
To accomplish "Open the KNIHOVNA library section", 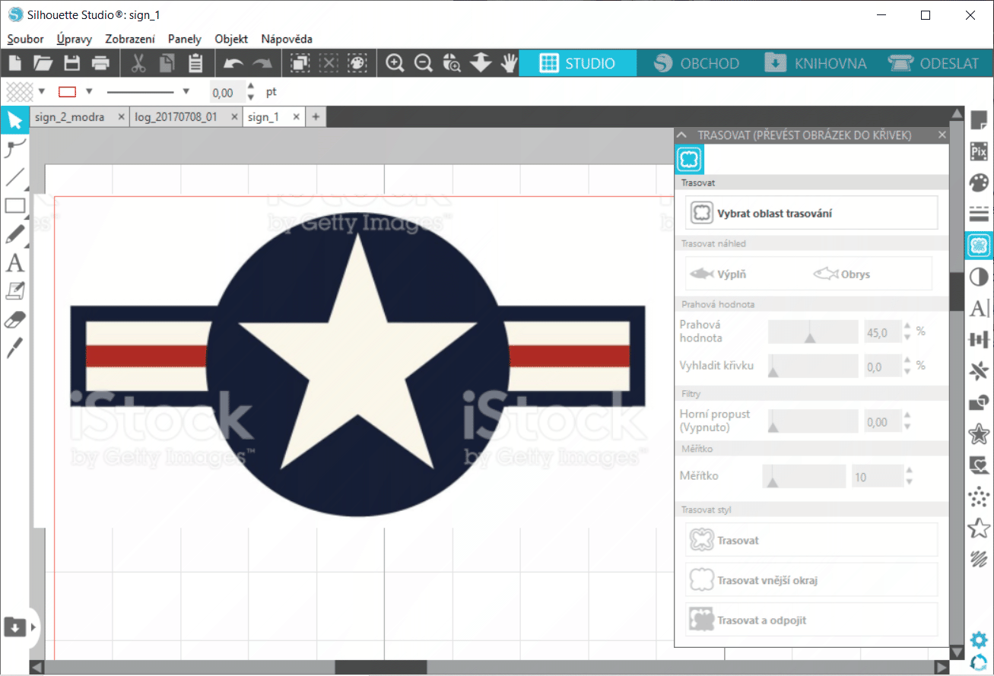I will [815, 63].
